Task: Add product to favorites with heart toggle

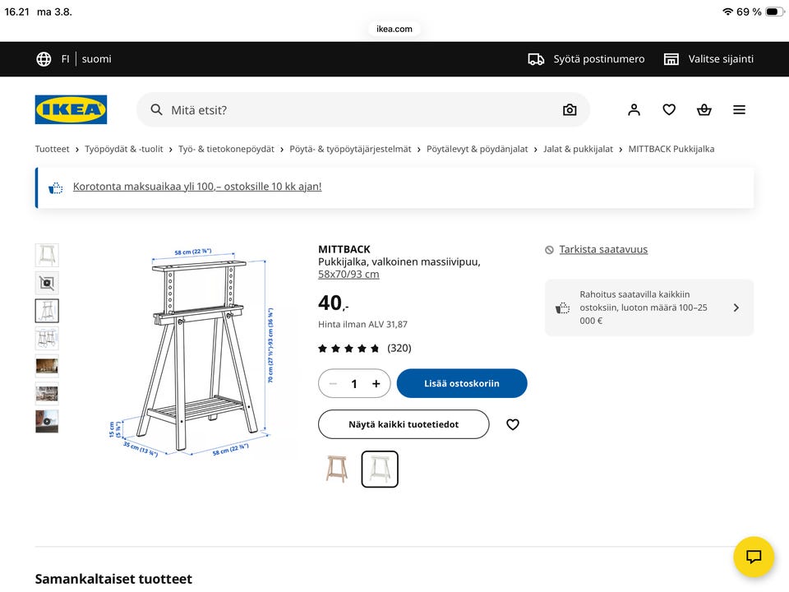Action: (x=513, y=424)
